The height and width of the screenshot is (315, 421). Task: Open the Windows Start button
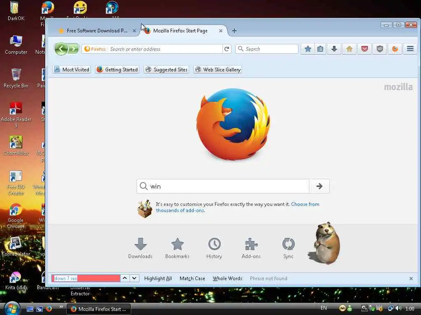point(12,308)
